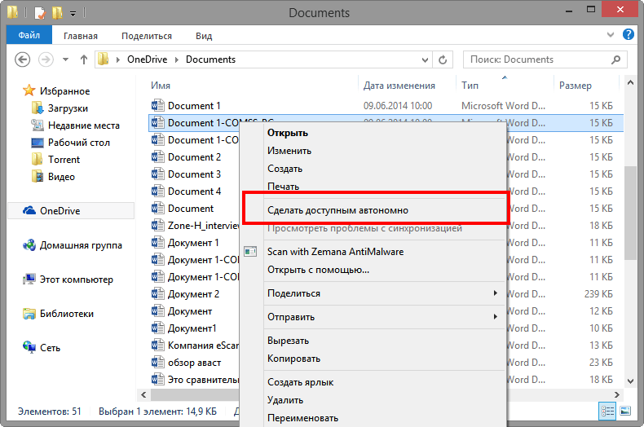Click the Properties quick access icon
Screen dimensions: 644x427
coord(40,13)
